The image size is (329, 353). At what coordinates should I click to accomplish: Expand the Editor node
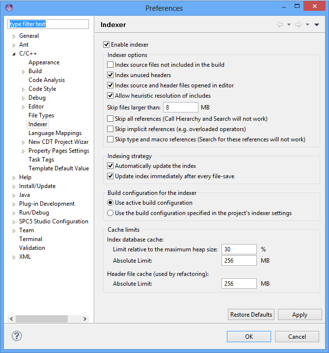[23, 107]
